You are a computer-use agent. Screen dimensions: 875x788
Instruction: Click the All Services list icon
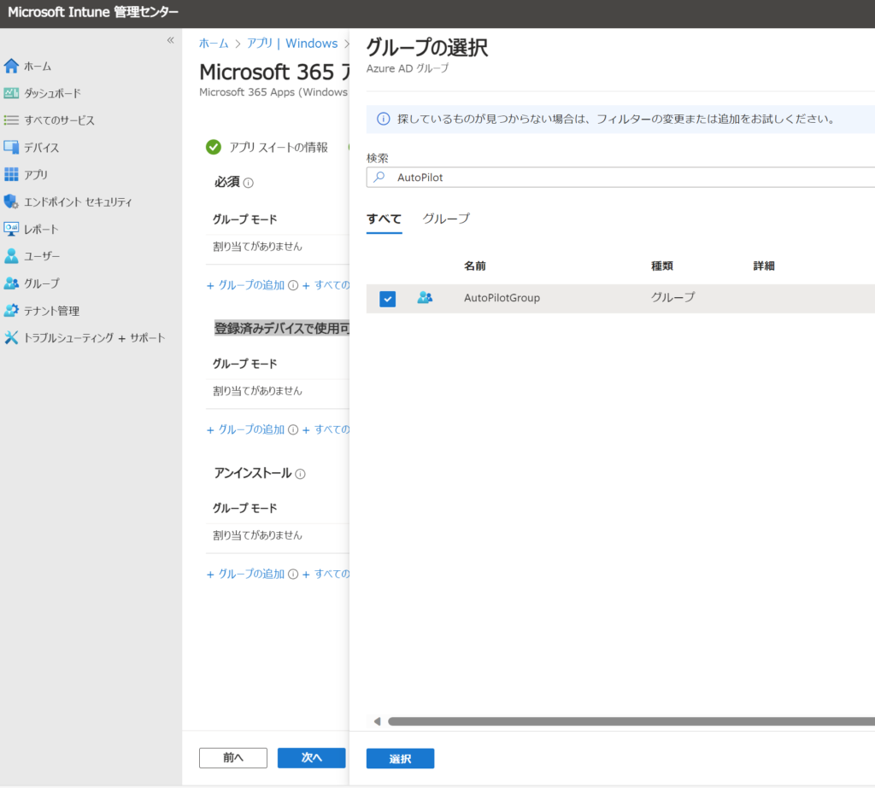(11, 120)
